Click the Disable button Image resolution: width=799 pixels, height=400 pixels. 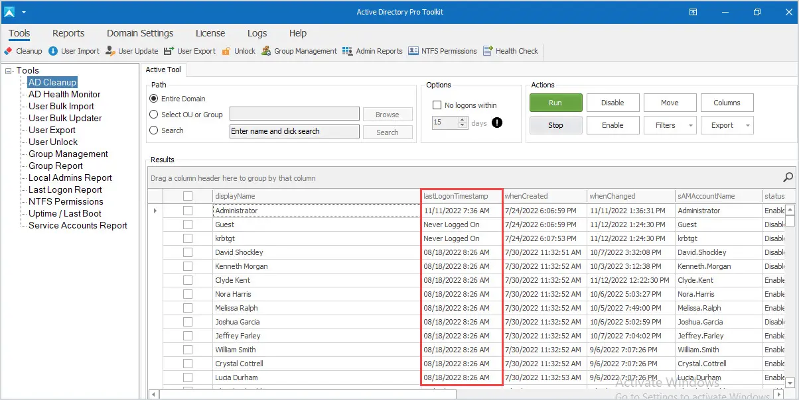pos(613,103)
